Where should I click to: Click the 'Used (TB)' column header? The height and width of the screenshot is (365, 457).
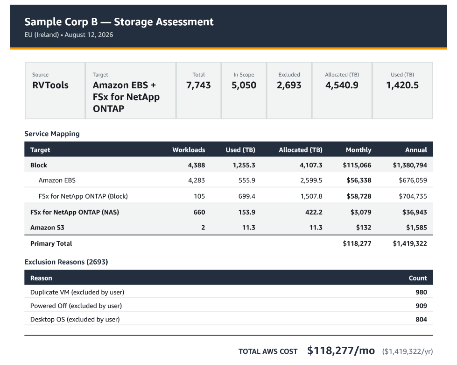coord(240,150)
